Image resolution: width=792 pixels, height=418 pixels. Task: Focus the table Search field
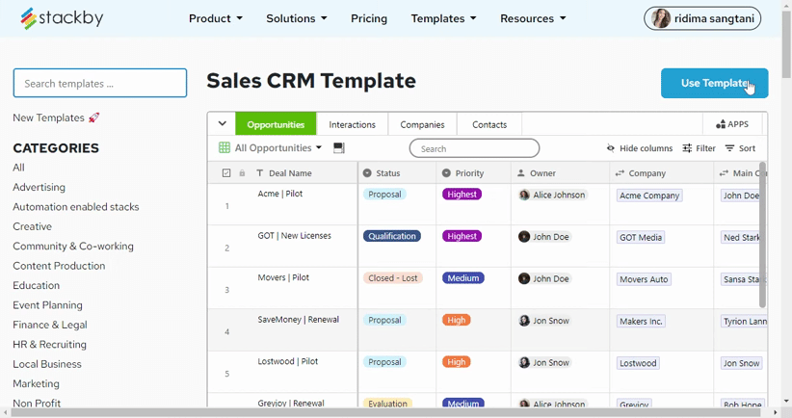(x=474, y=148)
